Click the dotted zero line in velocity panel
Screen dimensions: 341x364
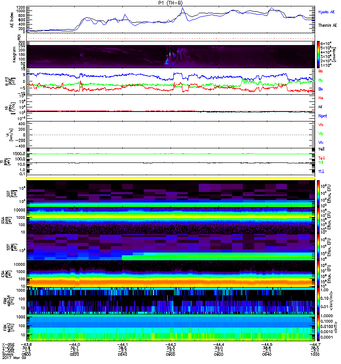pyautogui.click(x=170, y=135)
